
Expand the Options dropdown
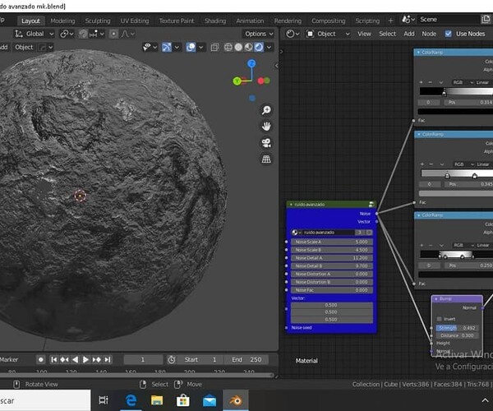[x=259, y=34]
